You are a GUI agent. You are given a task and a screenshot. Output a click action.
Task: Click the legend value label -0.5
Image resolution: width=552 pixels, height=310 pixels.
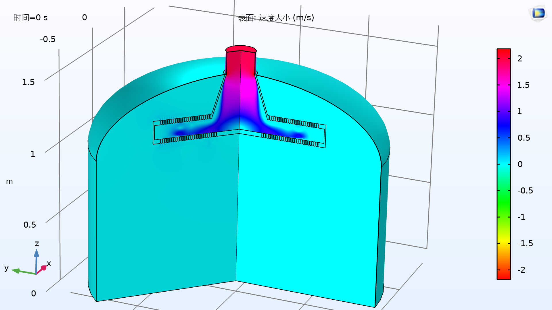click(x=525, y=191)
